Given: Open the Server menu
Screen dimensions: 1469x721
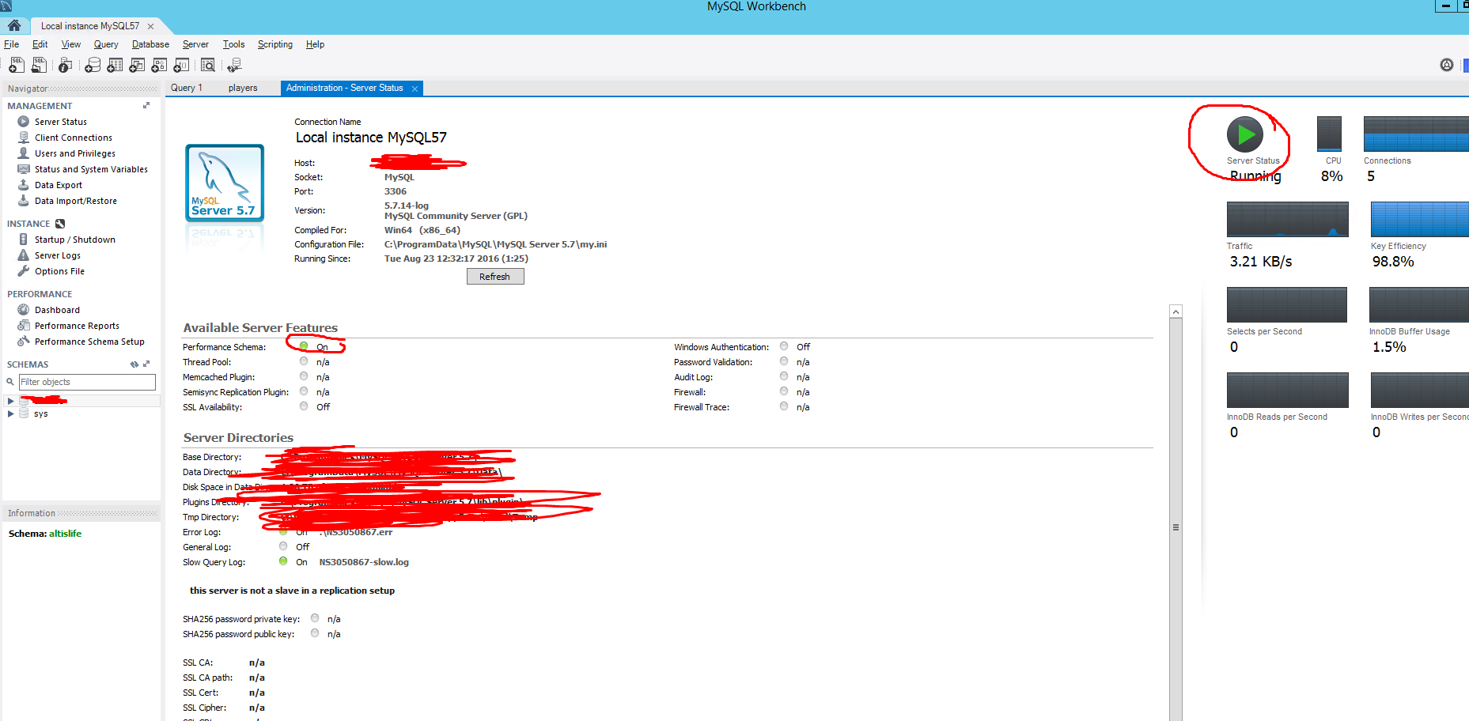Looking at the screenshot, I should click(195, 44).
